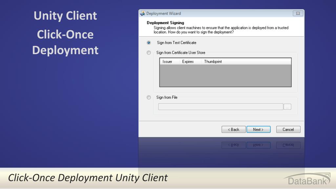Proceed with the Next button
The image size is (336, 189).
click(259, 129)
